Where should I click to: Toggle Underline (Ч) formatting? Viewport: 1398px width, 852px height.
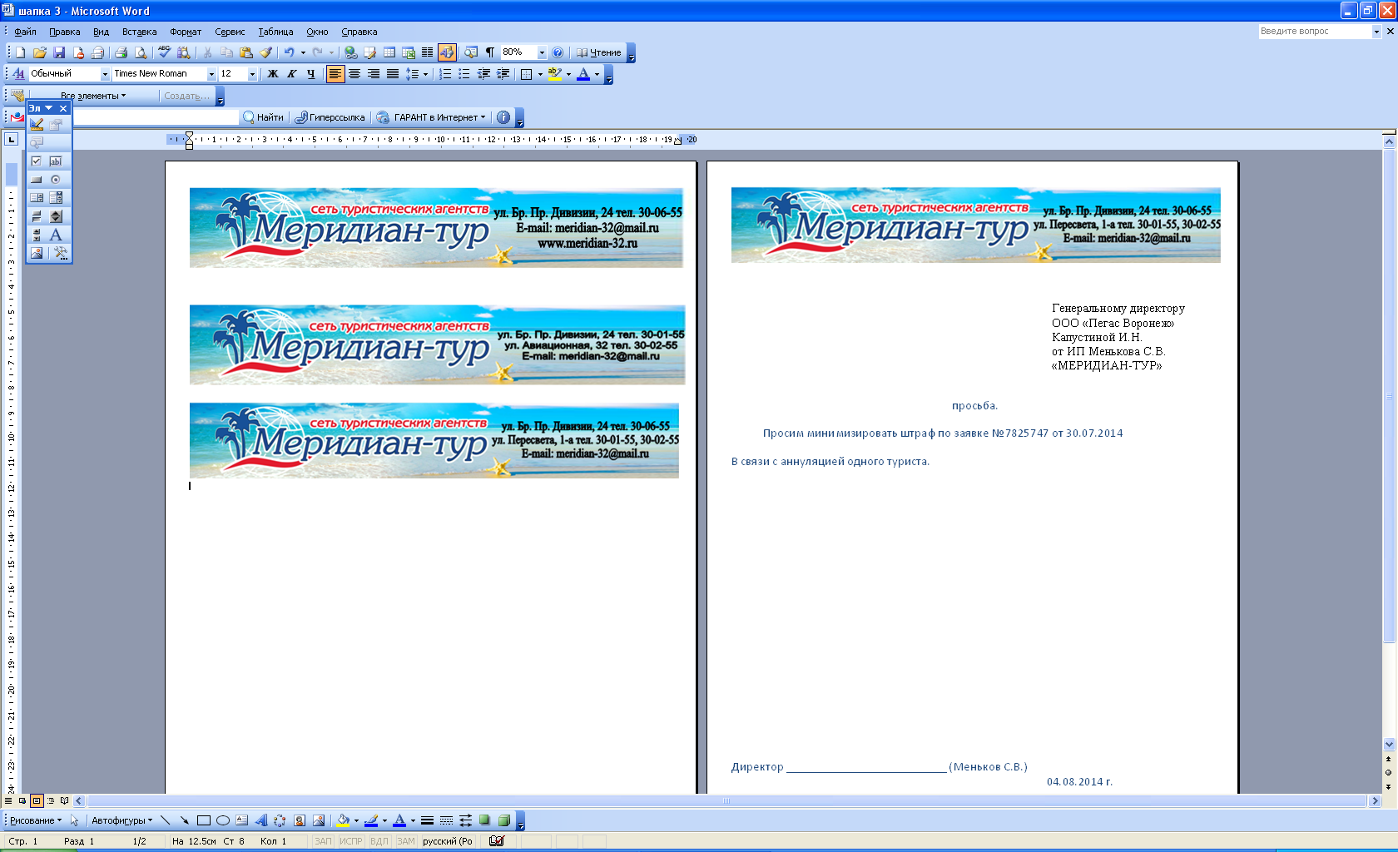click(x=310, y=74)
